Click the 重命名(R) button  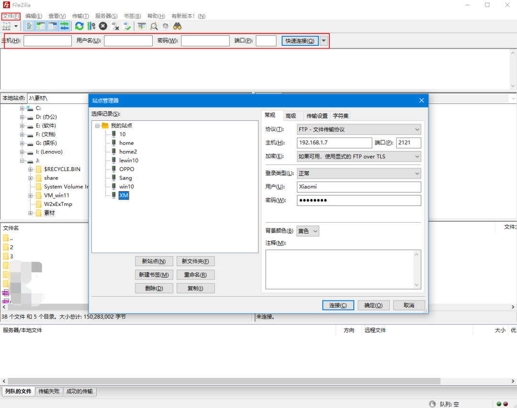(x=195, y=275)
